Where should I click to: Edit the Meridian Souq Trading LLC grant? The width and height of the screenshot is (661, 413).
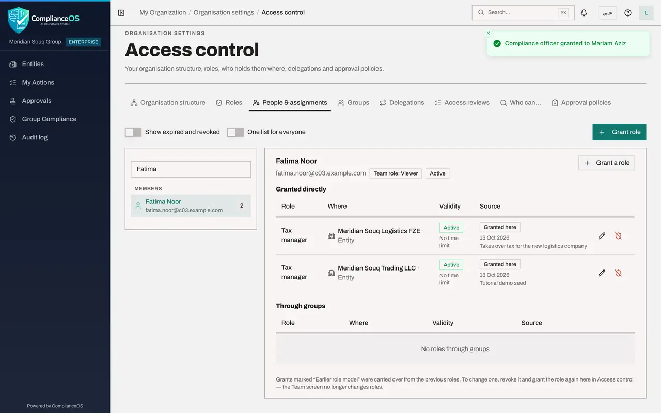(602, 273)
